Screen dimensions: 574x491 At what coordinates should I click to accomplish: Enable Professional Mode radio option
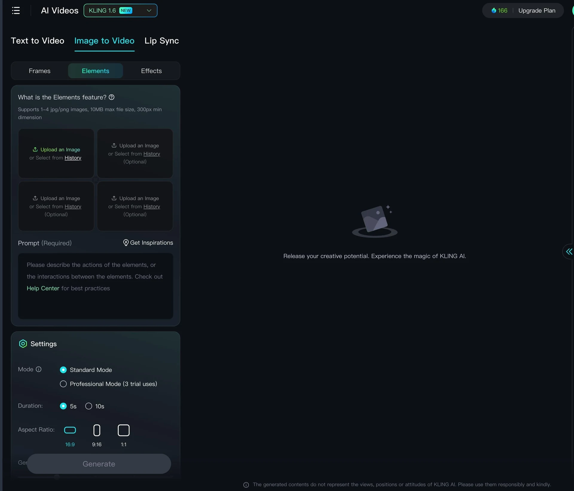click(63, 384)
